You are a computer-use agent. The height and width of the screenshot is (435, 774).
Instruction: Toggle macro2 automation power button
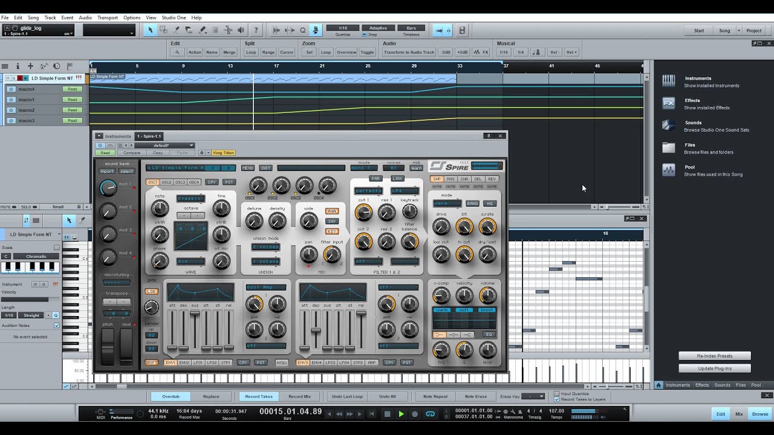click(x=11, y=110)
